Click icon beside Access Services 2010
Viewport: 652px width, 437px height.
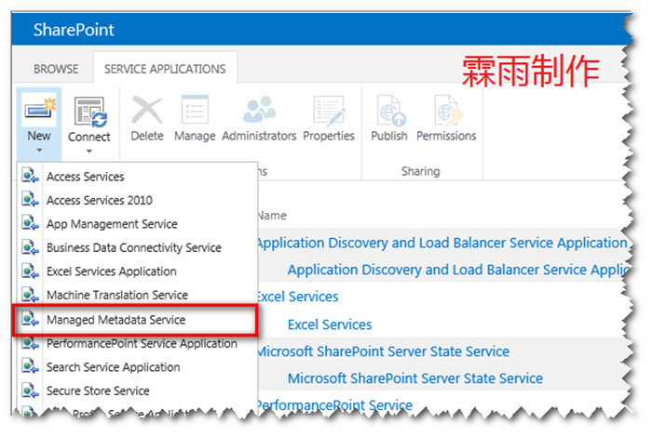[x=30, y=199]
